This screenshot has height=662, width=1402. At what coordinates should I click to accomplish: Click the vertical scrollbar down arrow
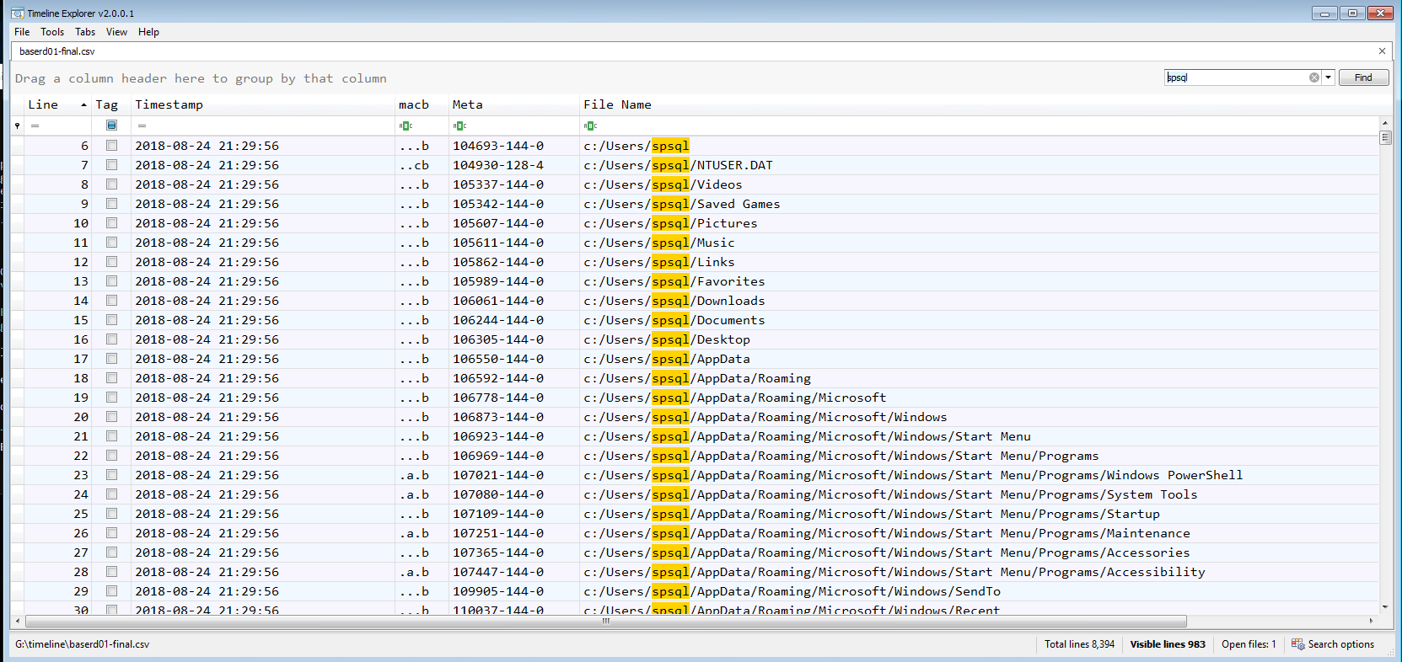click(x=1385, y=606)
